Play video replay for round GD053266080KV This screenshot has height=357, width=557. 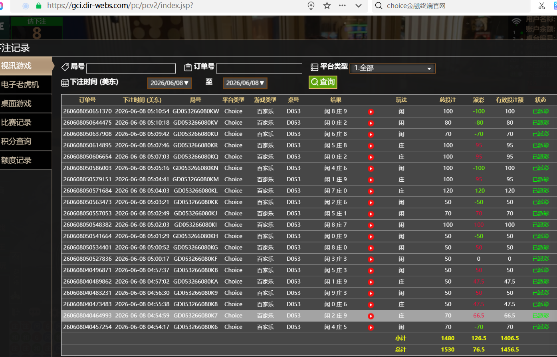(371, 123)
